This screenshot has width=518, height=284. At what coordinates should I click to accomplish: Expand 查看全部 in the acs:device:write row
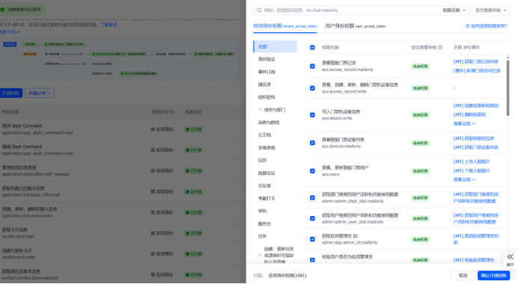tap(464, 124)
